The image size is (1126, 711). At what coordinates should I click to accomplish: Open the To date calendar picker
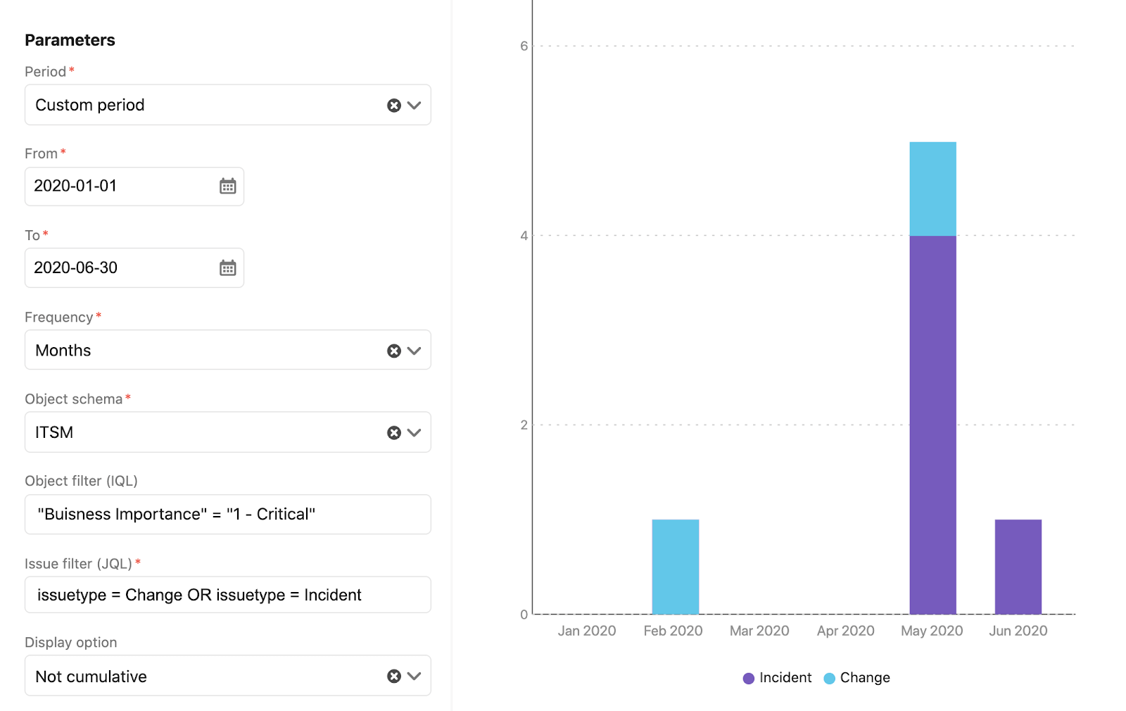227,268
